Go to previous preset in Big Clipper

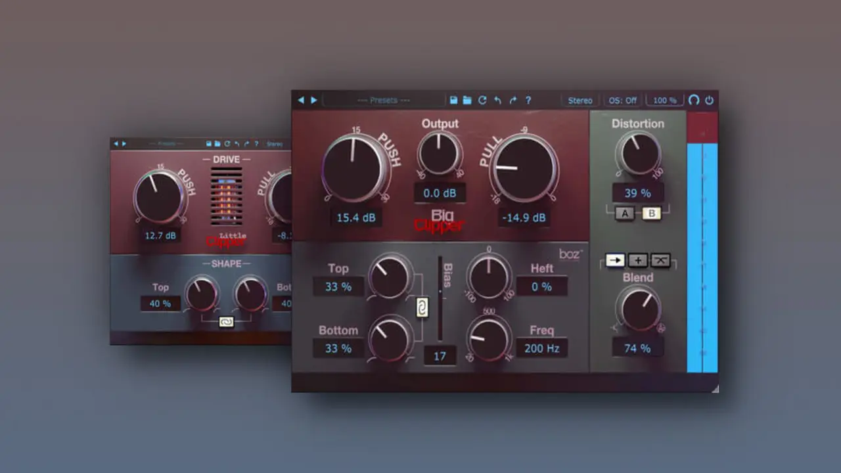(x=302, y=101)
